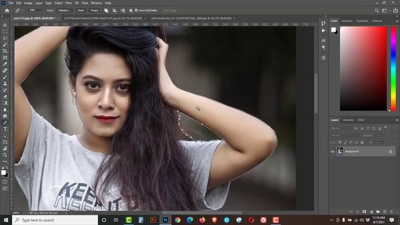
Task: Select the Hand tool
Action: click(5, 149)
